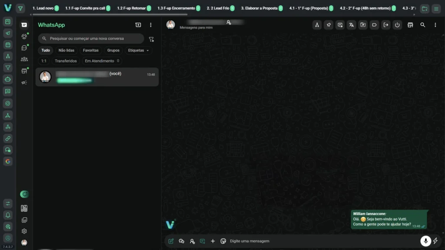The width and height of the screenshot is (445, 250).
Task: Click the power icon in chat toolbar
Action: coord(397,25)
